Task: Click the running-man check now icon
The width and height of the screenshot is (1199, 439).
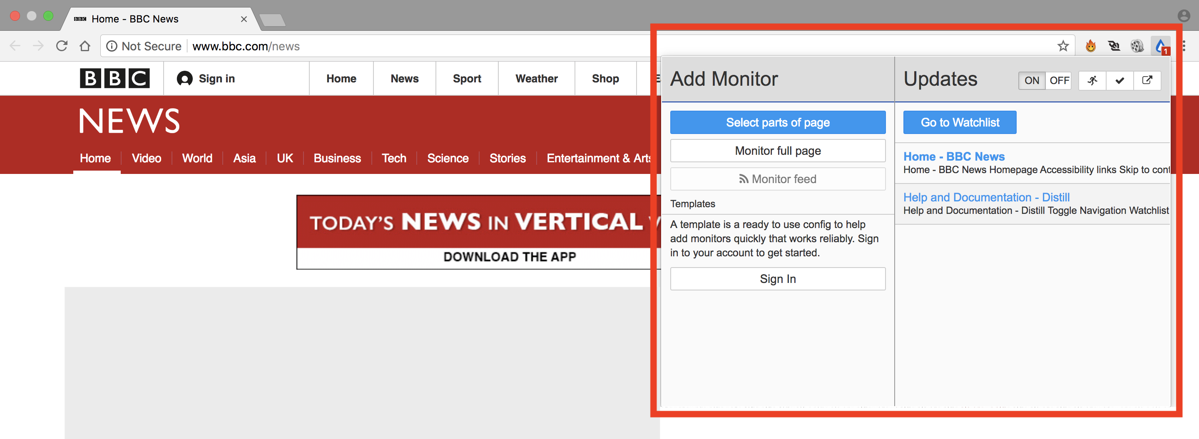Action: (x=1092, y=80)
